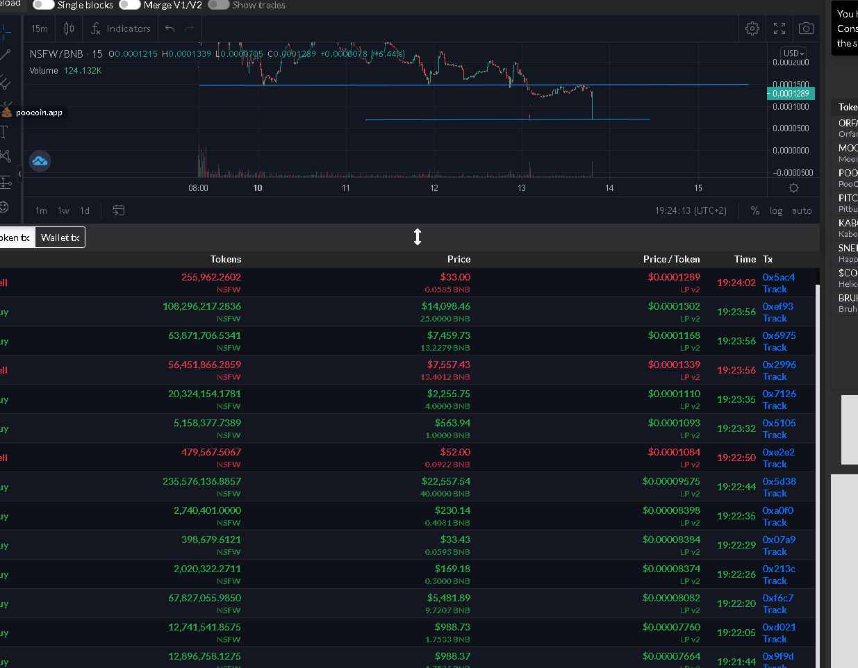Screen dimensions: 858x668
Task: Select the text annotation tool
Action: (x=4, y=132)
